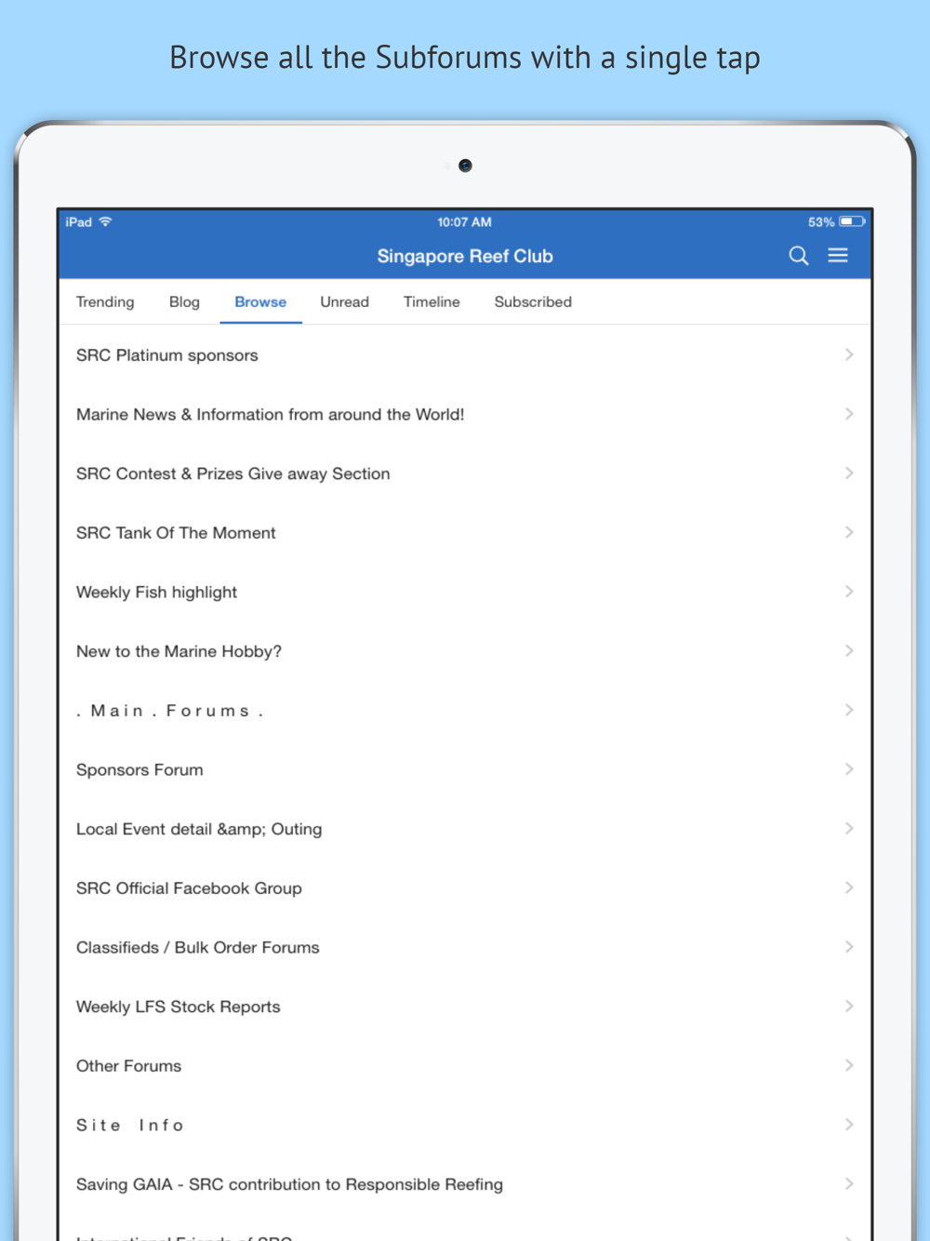Open the Unread tab
The width and height of the screenshot is (930, 1241).
pos(344,301)
